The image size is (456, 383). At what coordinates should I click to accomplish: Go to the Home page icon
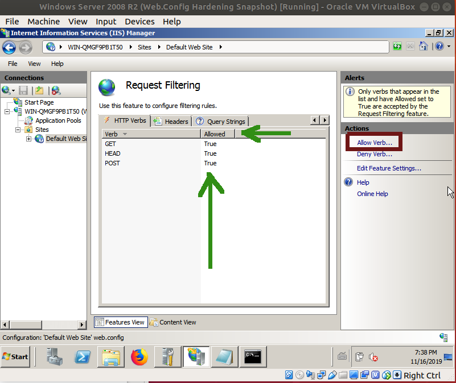coord(424,46)
